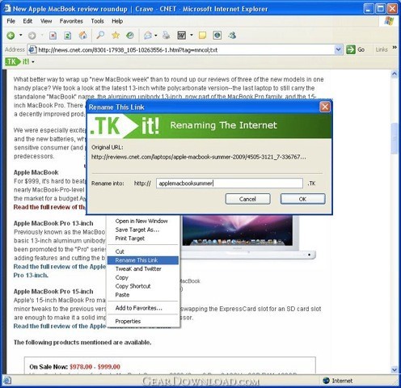The image size is (401, 388).
Task: Open Favorites star icon
Action: click(116, 36)
